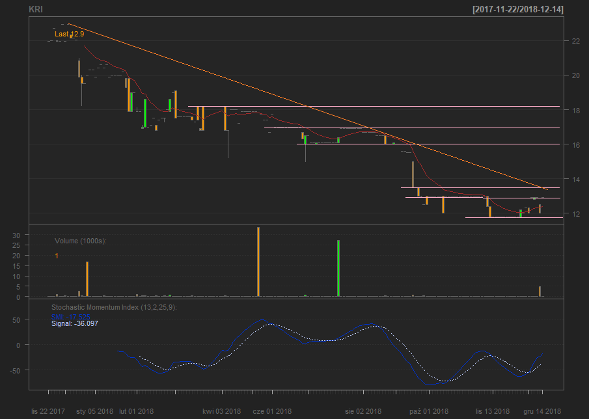Click the volume axis label 20
The height and width of the screenshot is (419, 589).
16,256
